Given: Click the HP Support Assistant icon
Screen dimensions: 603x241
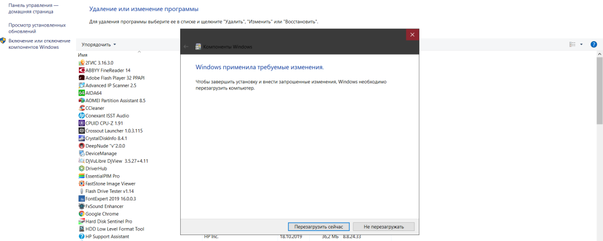Looking at the screenshot, I should click(x=81, y=236).
